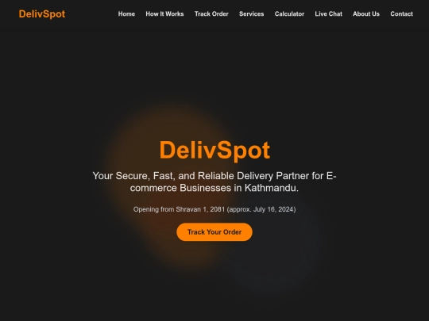Open the Contact nav link
Viewport: 429px width, 321px height.
pos(402,14)
